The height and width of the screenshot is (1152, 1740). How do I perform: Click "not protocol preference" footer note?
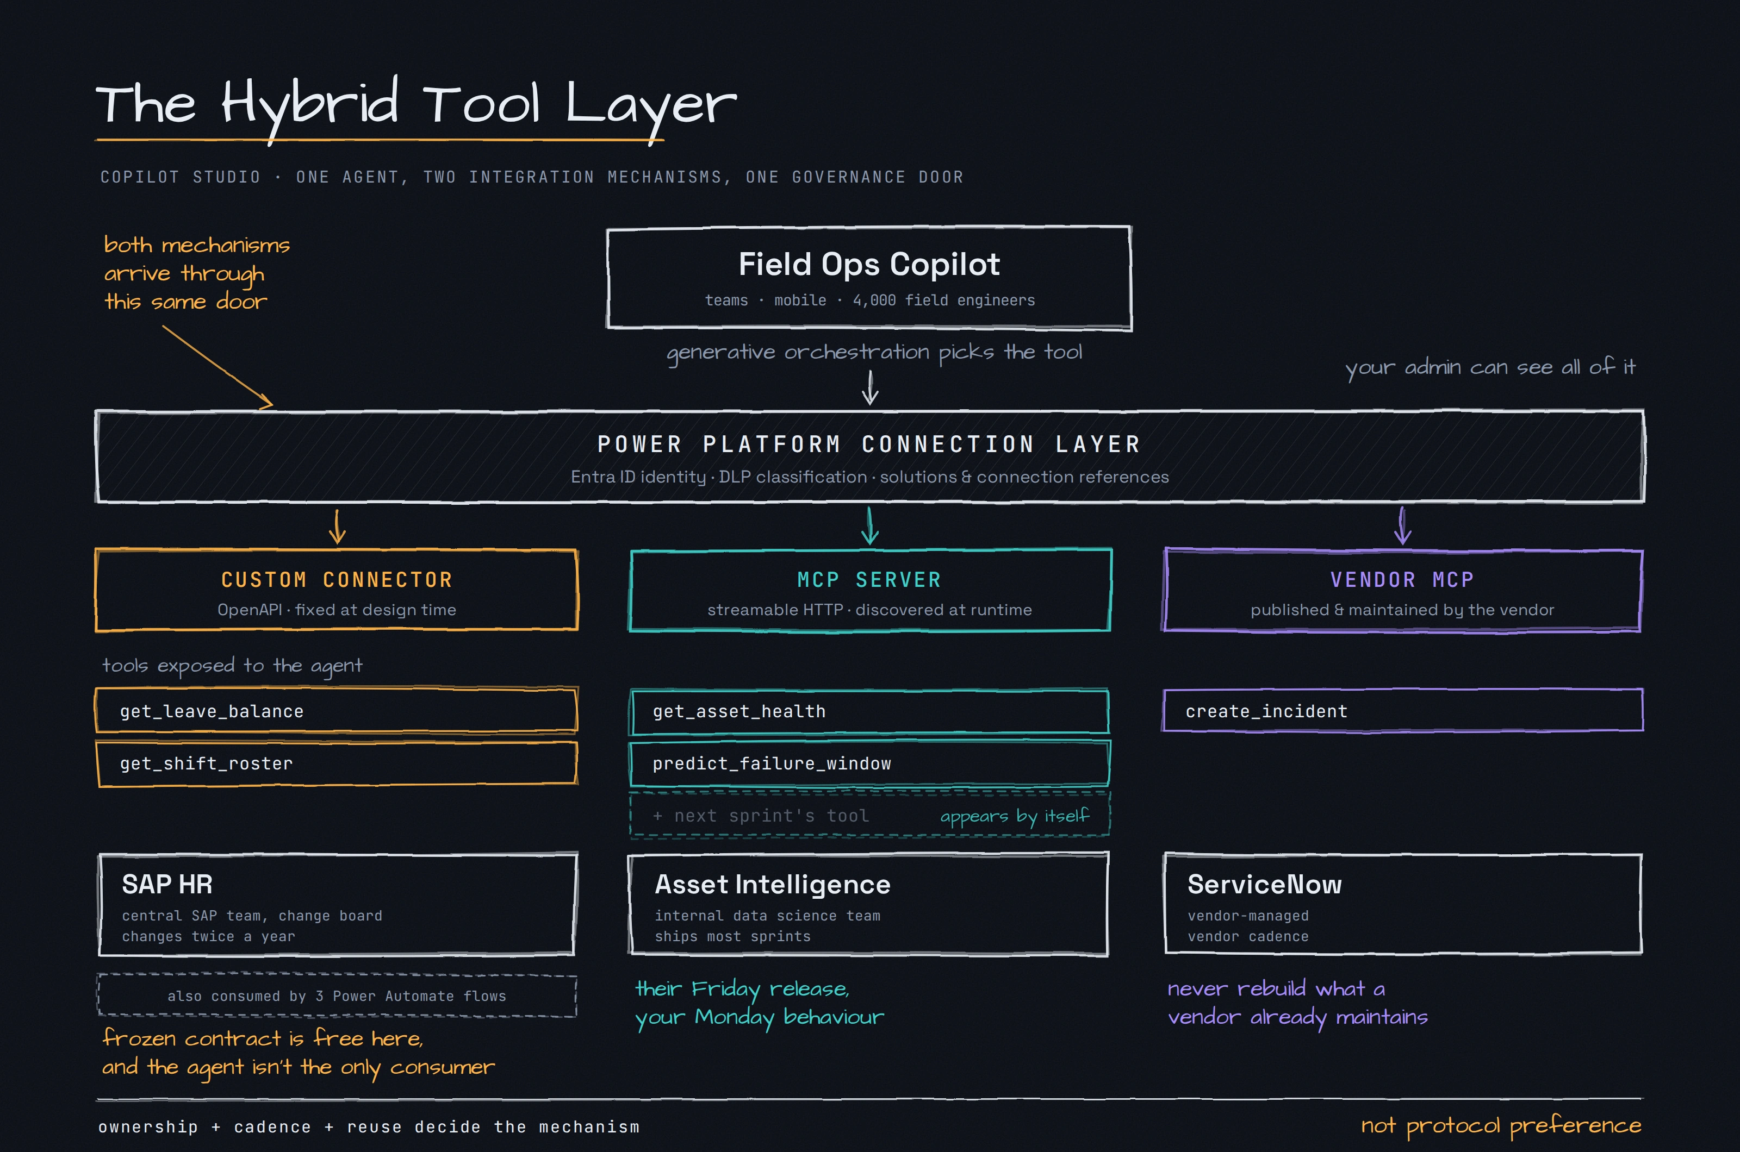point(1501,1125)
